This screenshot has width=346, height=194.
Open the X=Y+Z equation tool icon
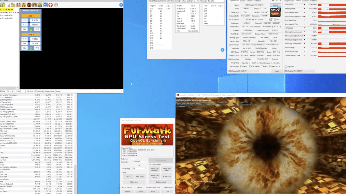pyautogui.click(x=24, y=5)
